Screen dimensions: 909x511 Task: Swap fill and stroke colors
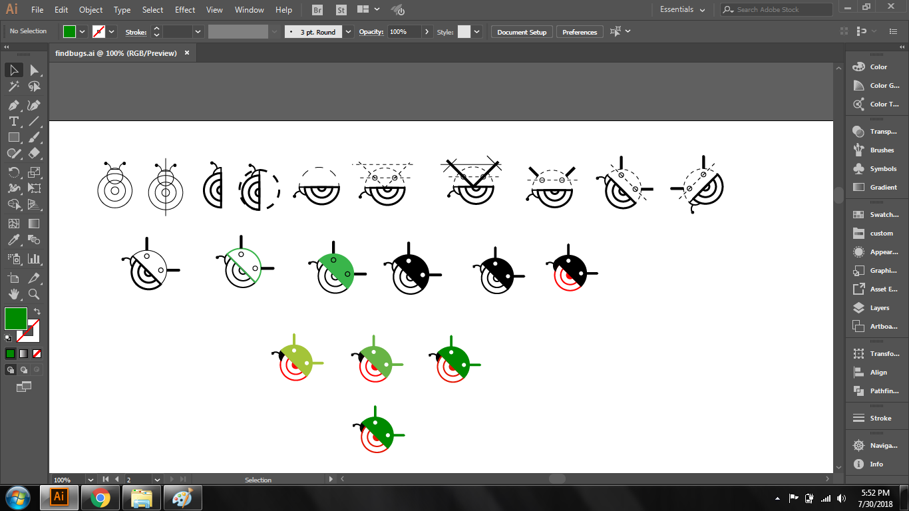[x=38, y=311]
